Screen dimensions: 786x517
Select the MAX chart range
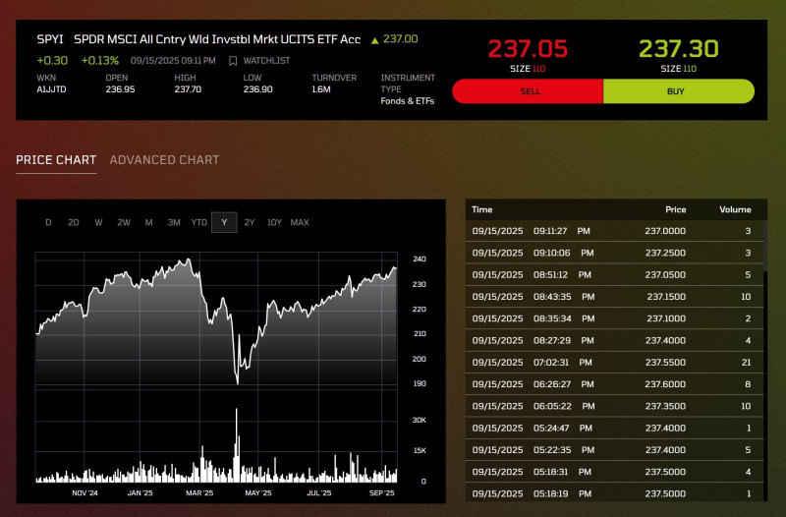(x=300, y=222)
